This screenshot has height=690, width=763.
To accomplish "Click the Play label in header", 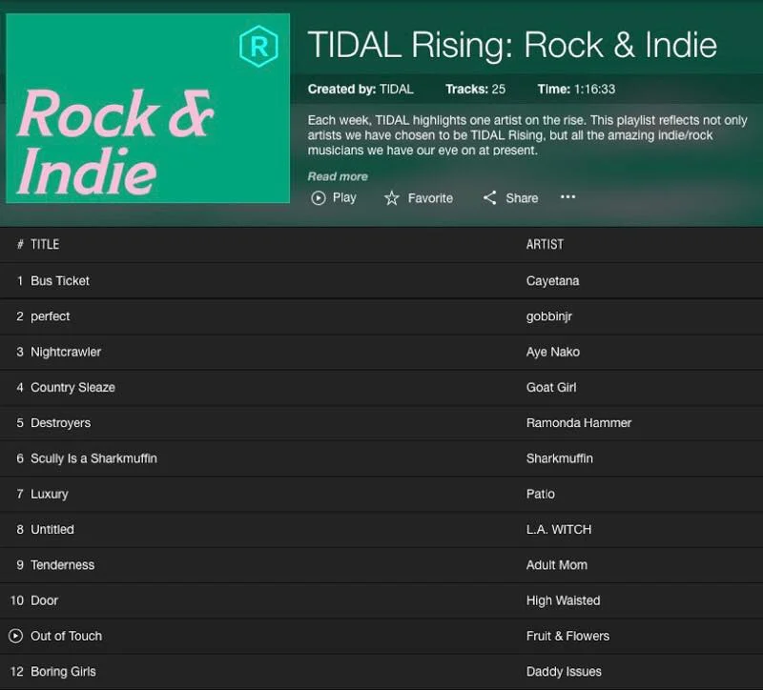I will (x=344, y=197).
